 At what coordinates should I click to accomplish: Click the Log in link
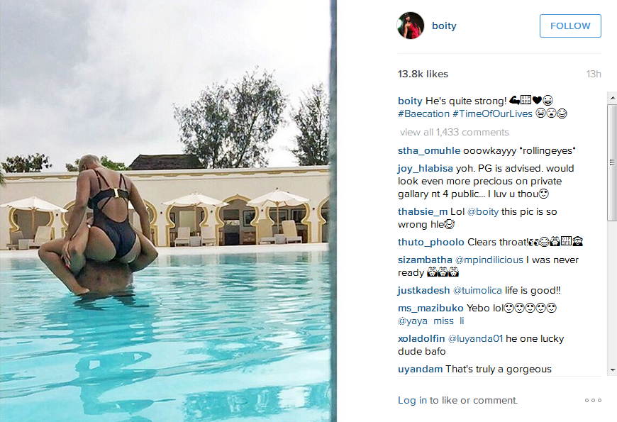point(412,400)
